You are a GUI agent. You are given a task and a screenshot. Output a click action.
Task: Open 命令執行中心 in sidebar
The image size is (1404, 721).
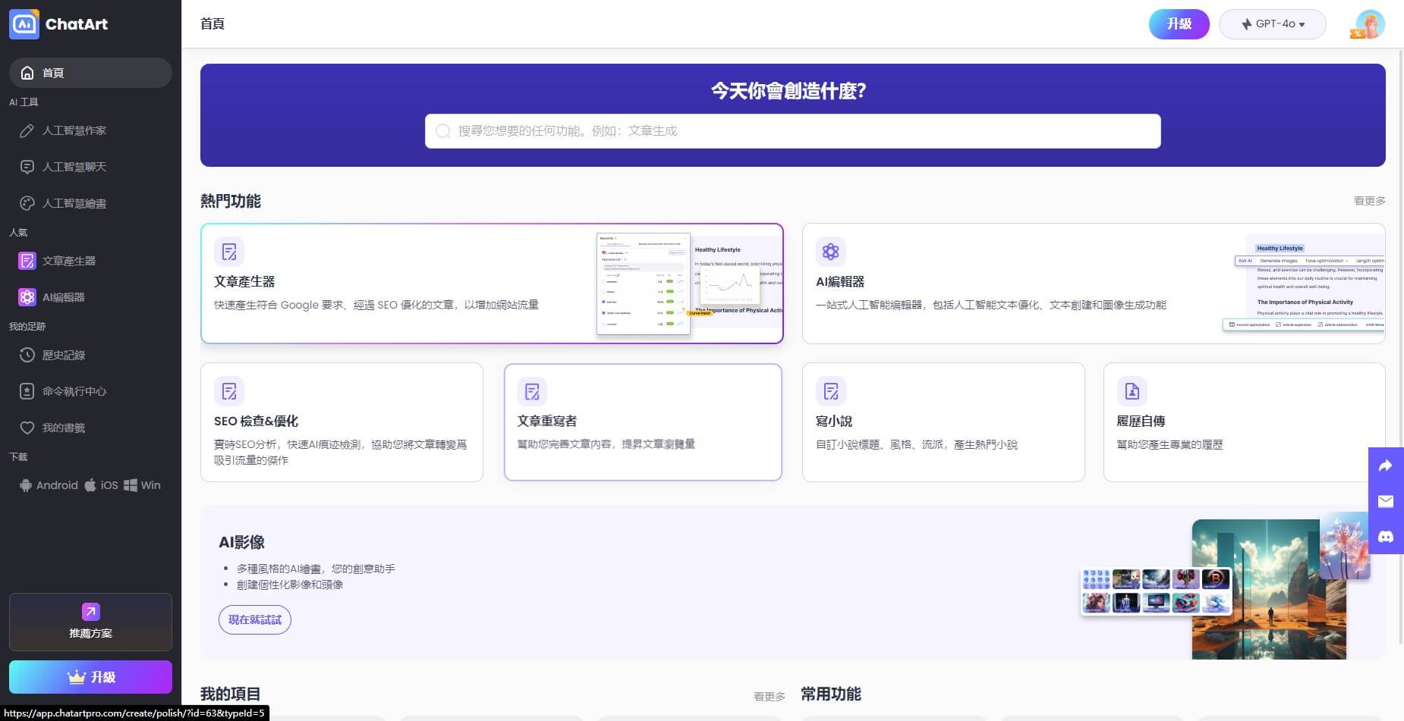90,391
